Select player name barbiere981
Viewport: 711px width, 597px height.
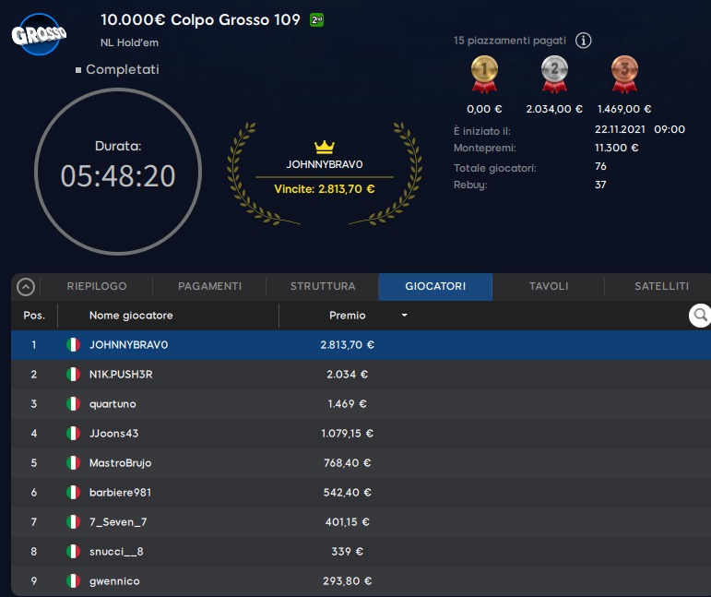click(120, 492)
